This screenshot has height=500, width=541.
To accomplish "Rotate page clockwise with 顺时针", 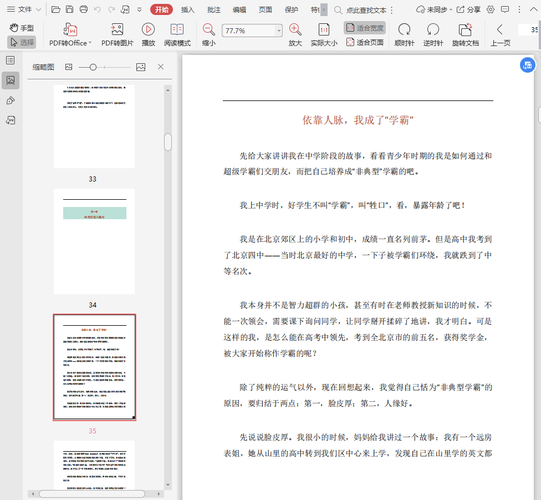I will (404, 30).
